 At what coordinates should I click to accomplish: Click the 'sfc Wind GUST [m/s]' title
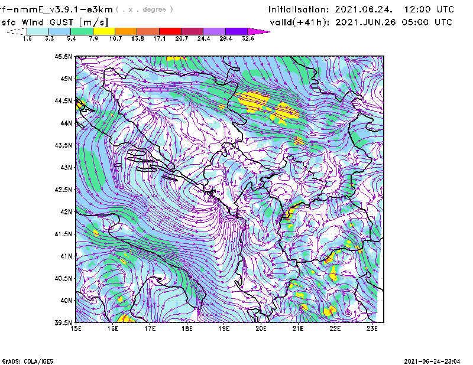pyautogui.click(x=54, y=22)
